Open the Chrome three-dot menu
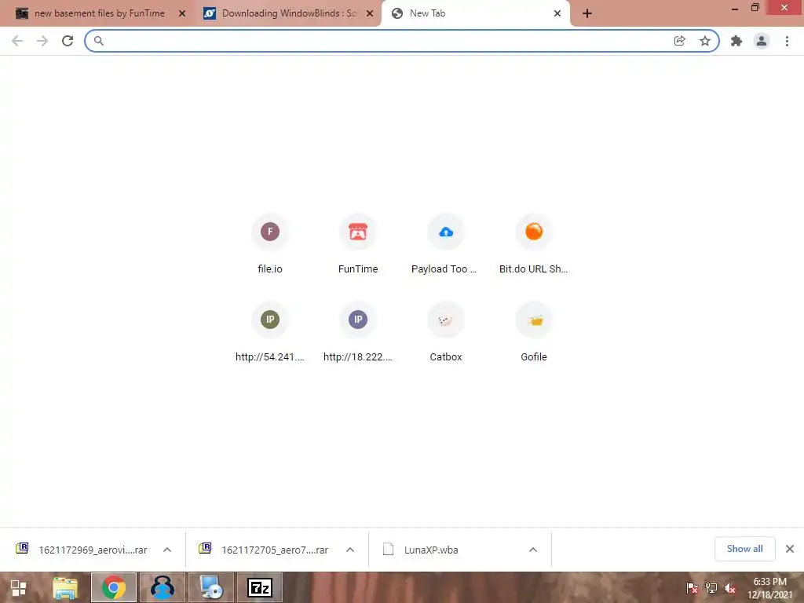The height and width of the screenshot is (603, 804). pos(787,41)
